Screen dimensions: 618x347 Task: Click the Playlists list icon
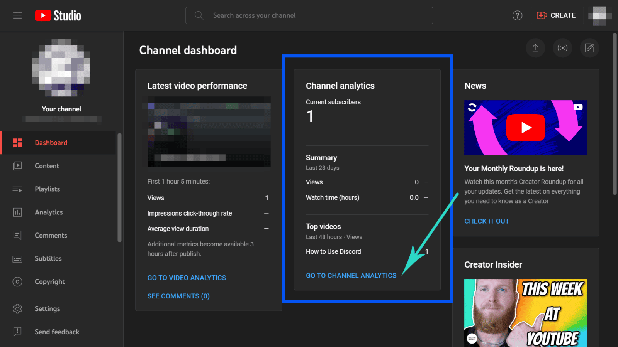(x=17, y=189)
